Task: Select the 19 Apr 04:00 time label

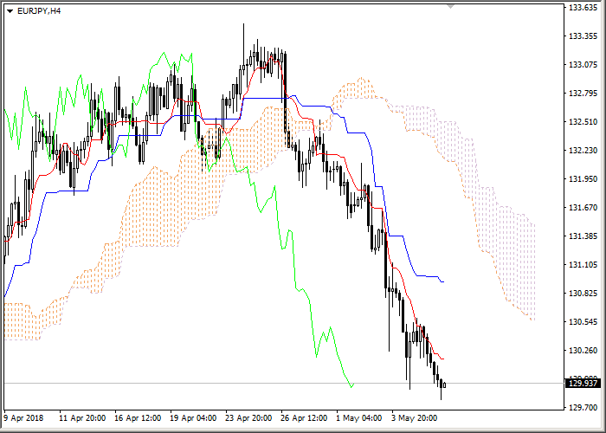Action: pyautogui.click(x=194, y=417)
